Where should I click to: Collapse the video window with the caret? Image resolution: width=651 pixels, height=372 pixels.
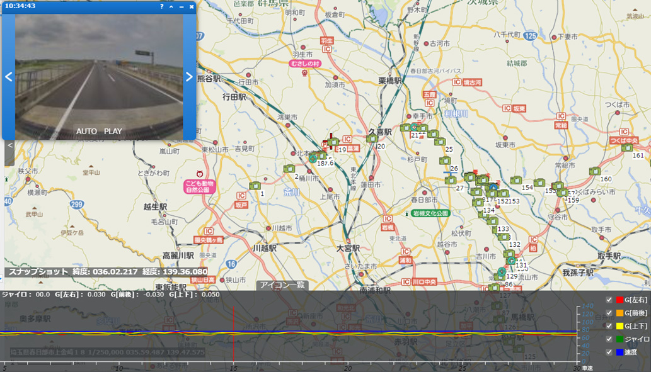pos(171,6)
